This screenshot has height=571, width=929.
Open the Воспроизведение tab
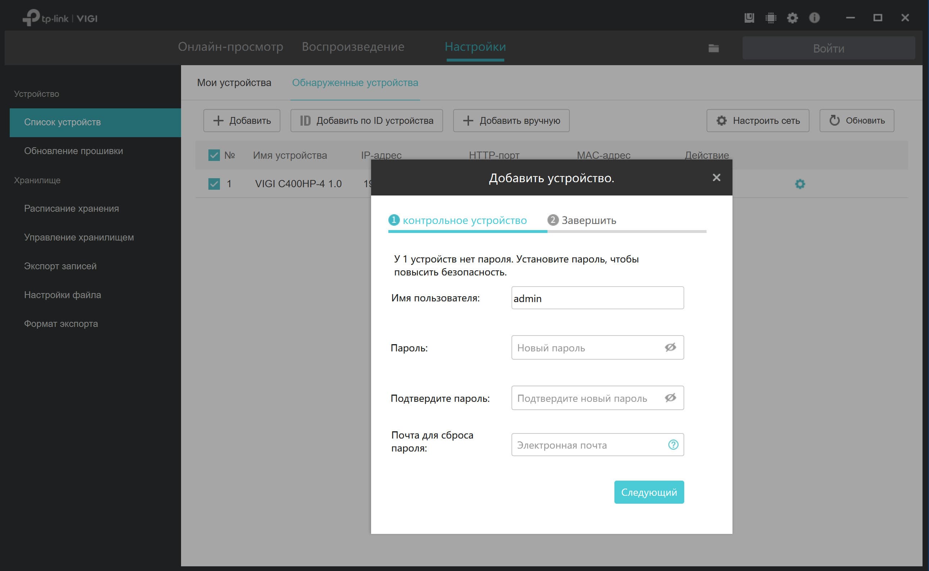point(353,47)
